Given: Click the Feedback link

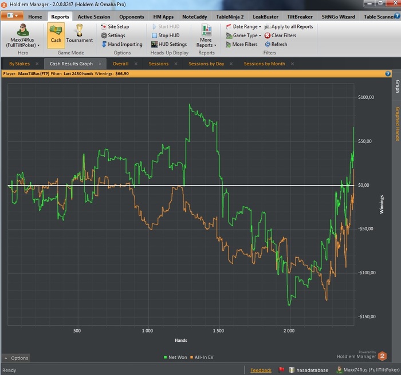Looking at the screenshot, I should 261,370.
